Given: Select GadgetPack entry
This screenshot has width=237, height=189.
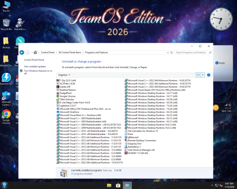Looking at the screenshot, I should pos(64,93).
